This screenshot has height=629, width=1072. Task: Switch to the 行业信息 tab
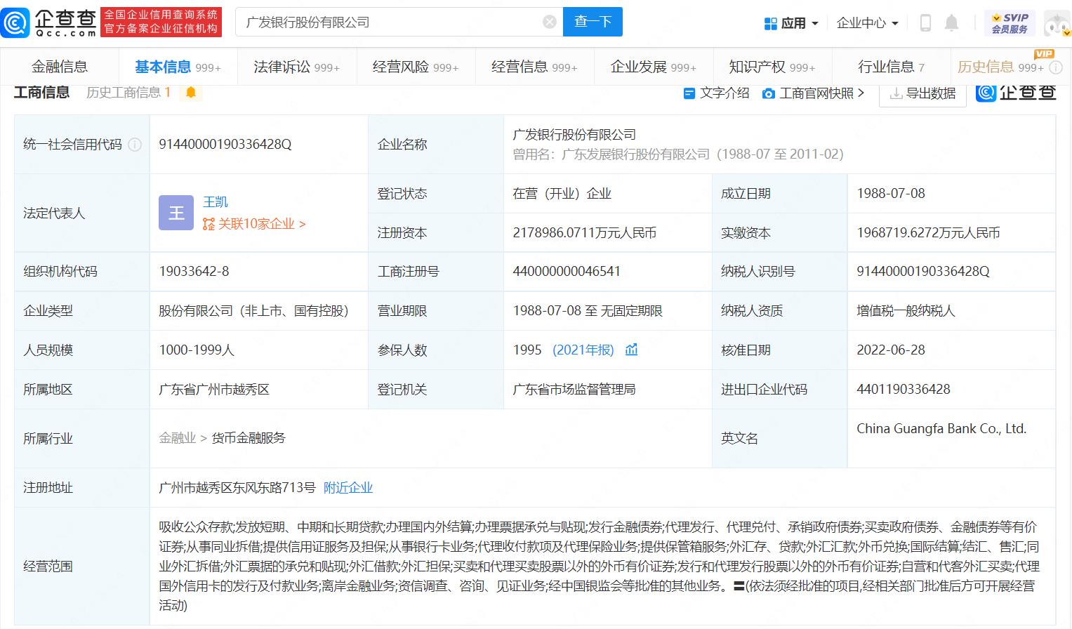[891, 67]
